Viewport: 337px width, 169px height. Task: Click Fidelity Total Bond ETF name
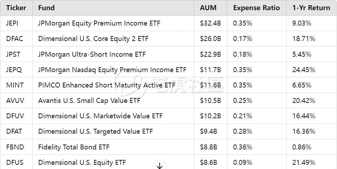click(74, 147)
